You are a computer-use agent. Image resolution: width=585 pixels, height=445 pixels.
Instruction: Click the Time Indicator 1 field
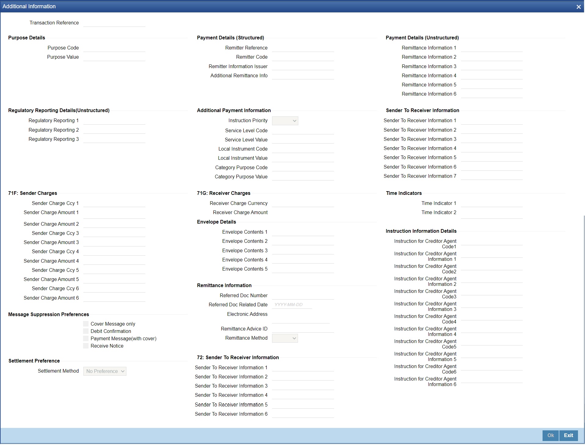(492, 203)
